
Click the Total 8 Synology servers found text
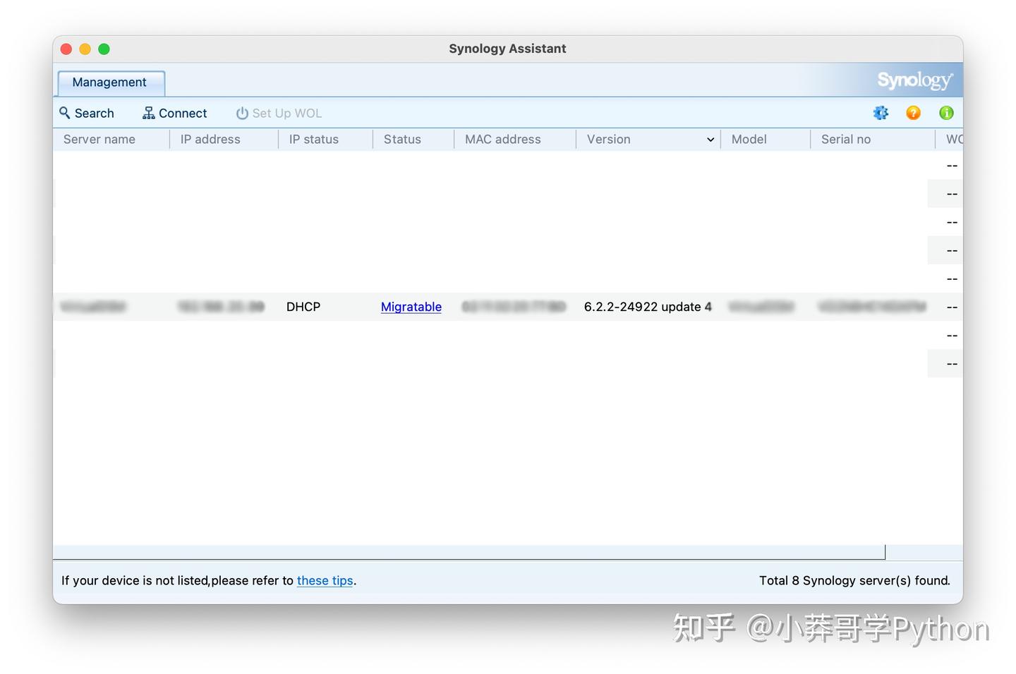tap(854, 580)
